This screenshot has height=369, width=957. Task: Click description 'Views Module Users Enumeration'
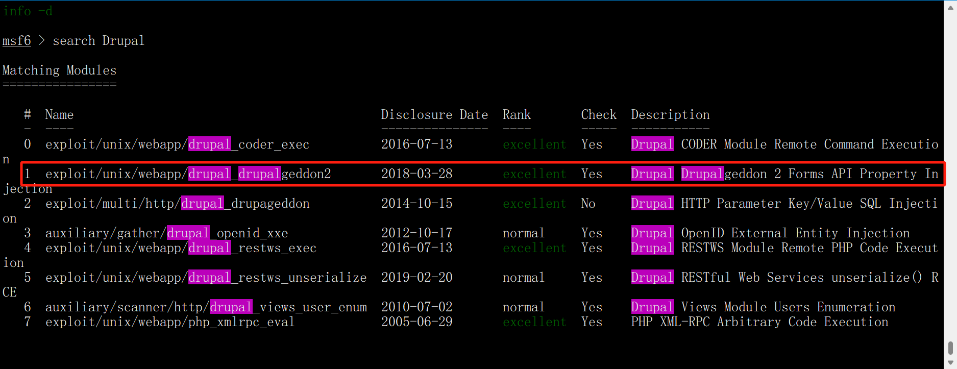pyautogui.click(x=788, y=307)
